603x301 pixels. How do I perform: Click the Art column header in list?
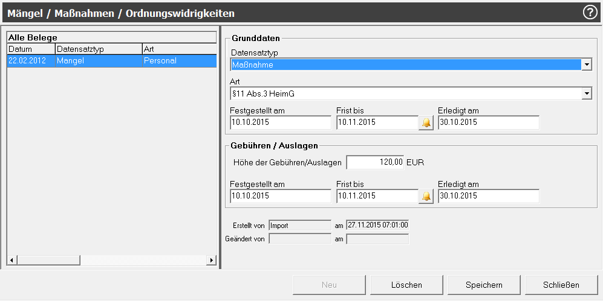click(178, 49)
